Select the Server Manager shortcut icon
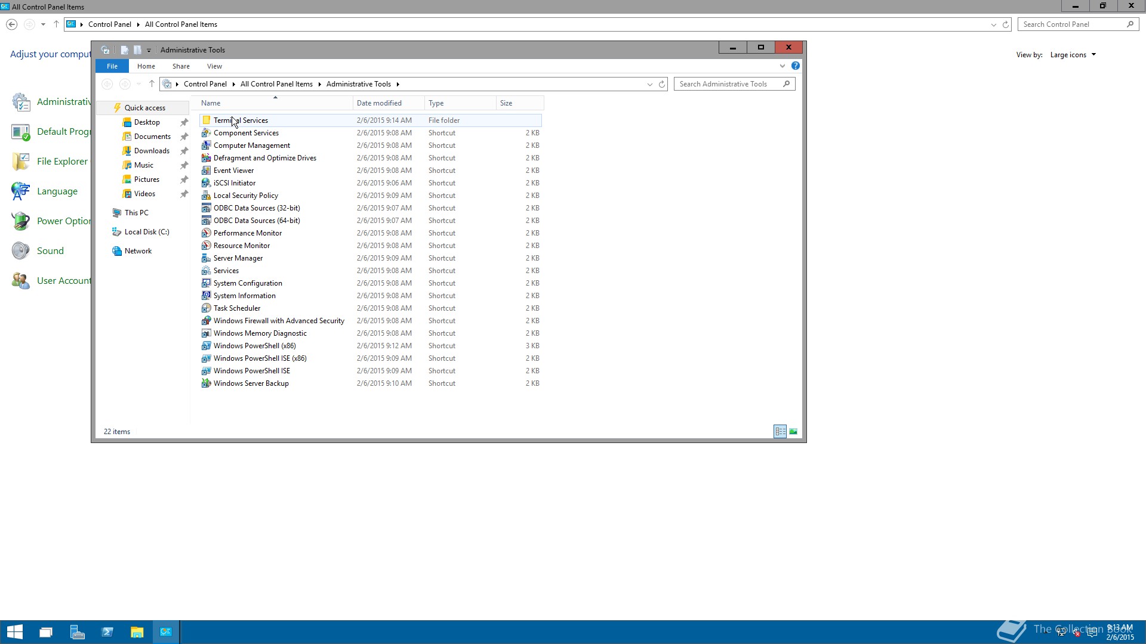Viewport: 1146px width, 644px height. (206, 258)
